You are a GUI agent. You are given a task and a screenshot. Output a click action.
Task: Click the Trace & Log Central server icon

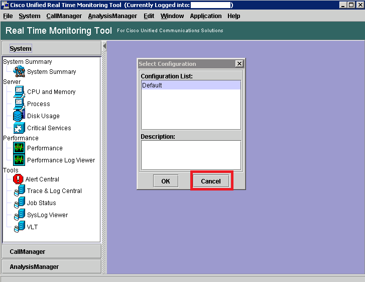click(x=19, y=191)
